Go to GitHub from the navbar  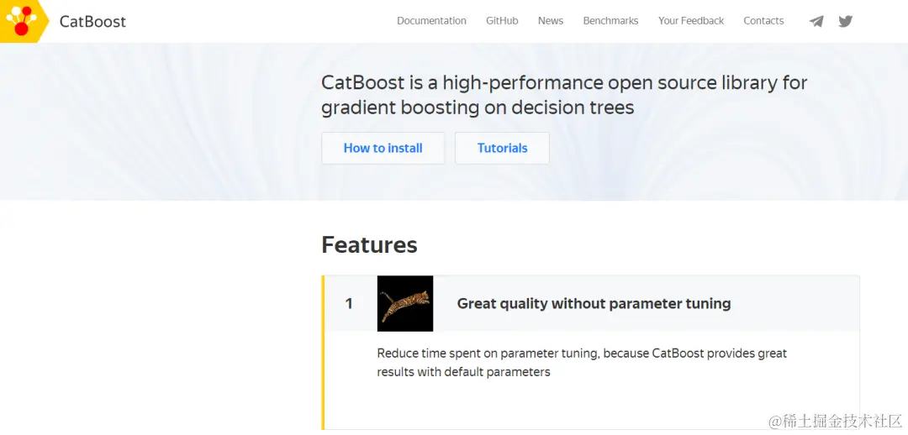click(x=502, y=21)
